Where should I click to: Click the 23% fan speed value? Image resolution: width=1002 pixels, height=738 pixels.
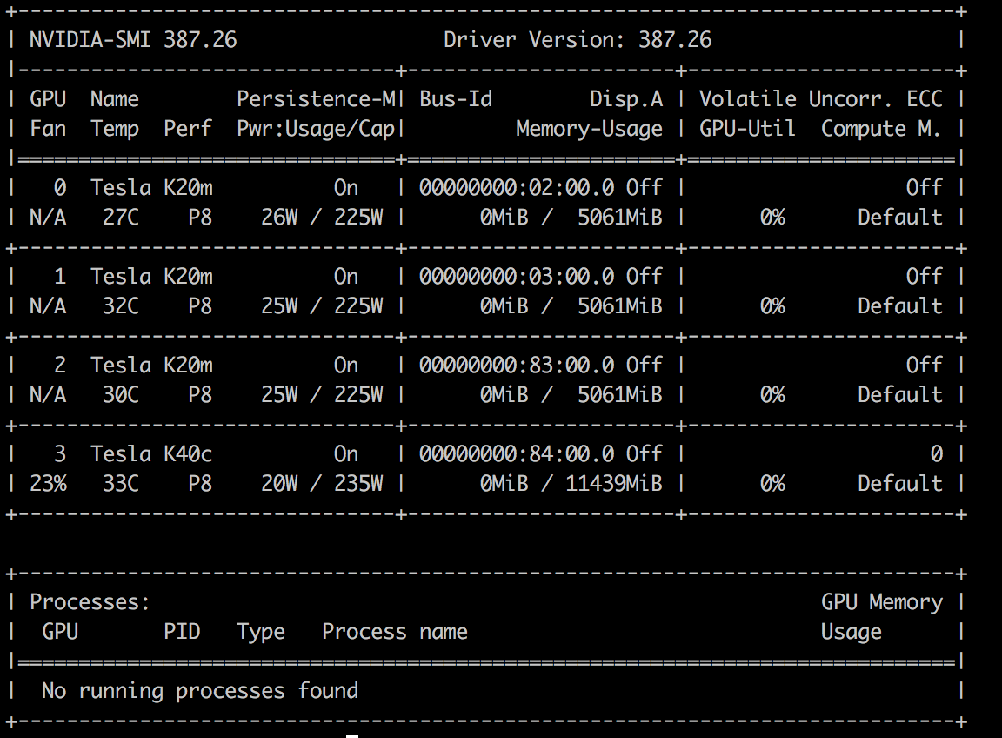pyautogui.click(x=48, y=484)
